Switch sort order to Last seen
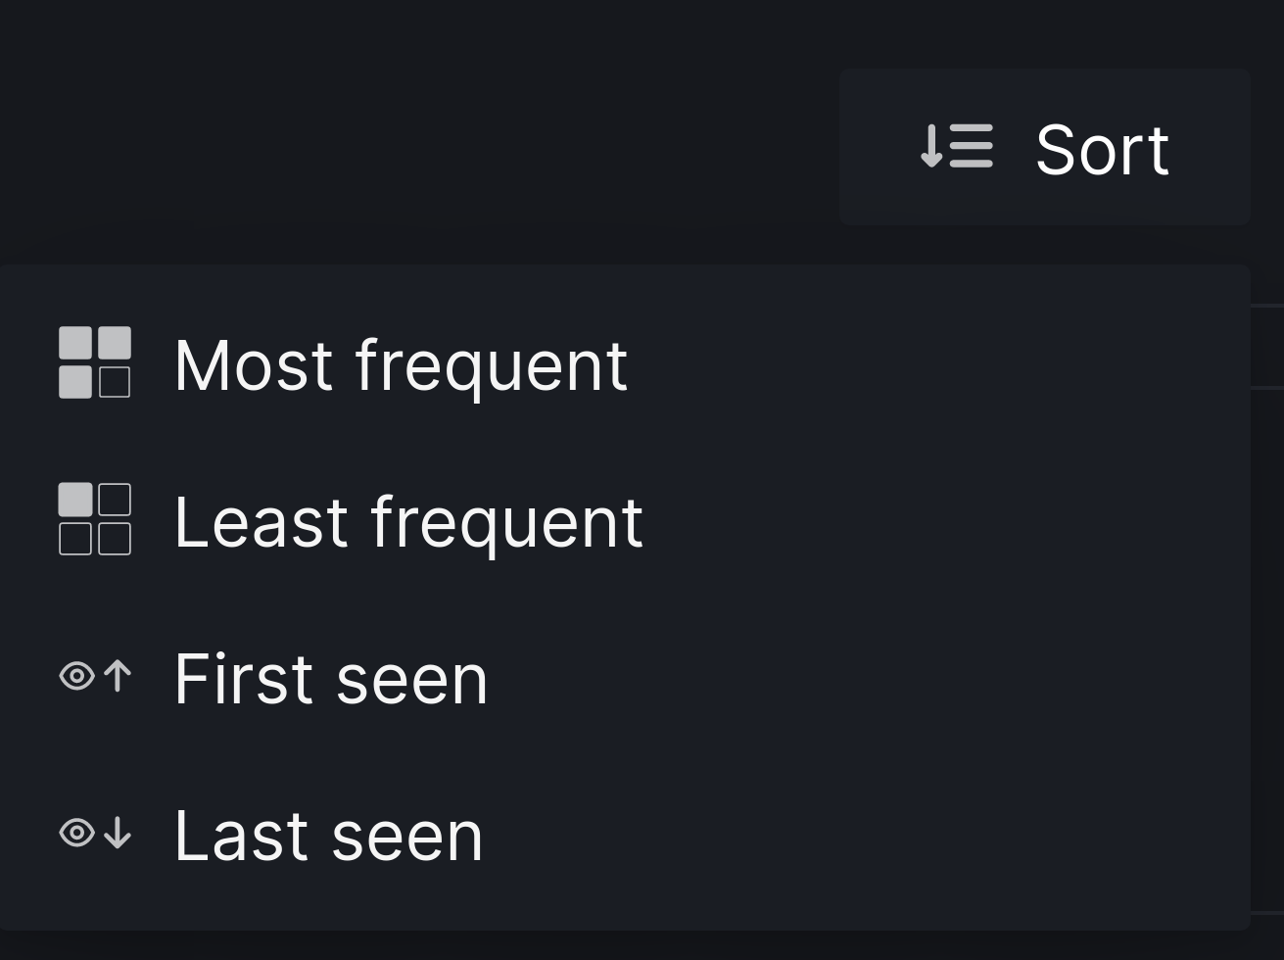The width and height of the screenshot is (1284, 960). click(328, 834)
